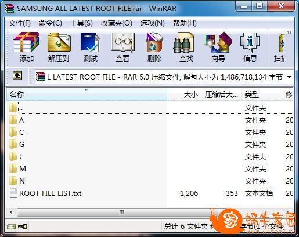Open the 命令(C) menu
This screenshot has height=237, width=299.
(x=51, y=23)
